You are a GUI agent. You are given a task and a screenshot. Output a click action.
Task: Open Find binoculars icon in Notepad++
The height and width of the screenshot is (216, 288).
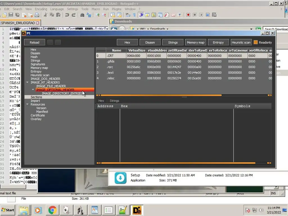pos(82,15)
